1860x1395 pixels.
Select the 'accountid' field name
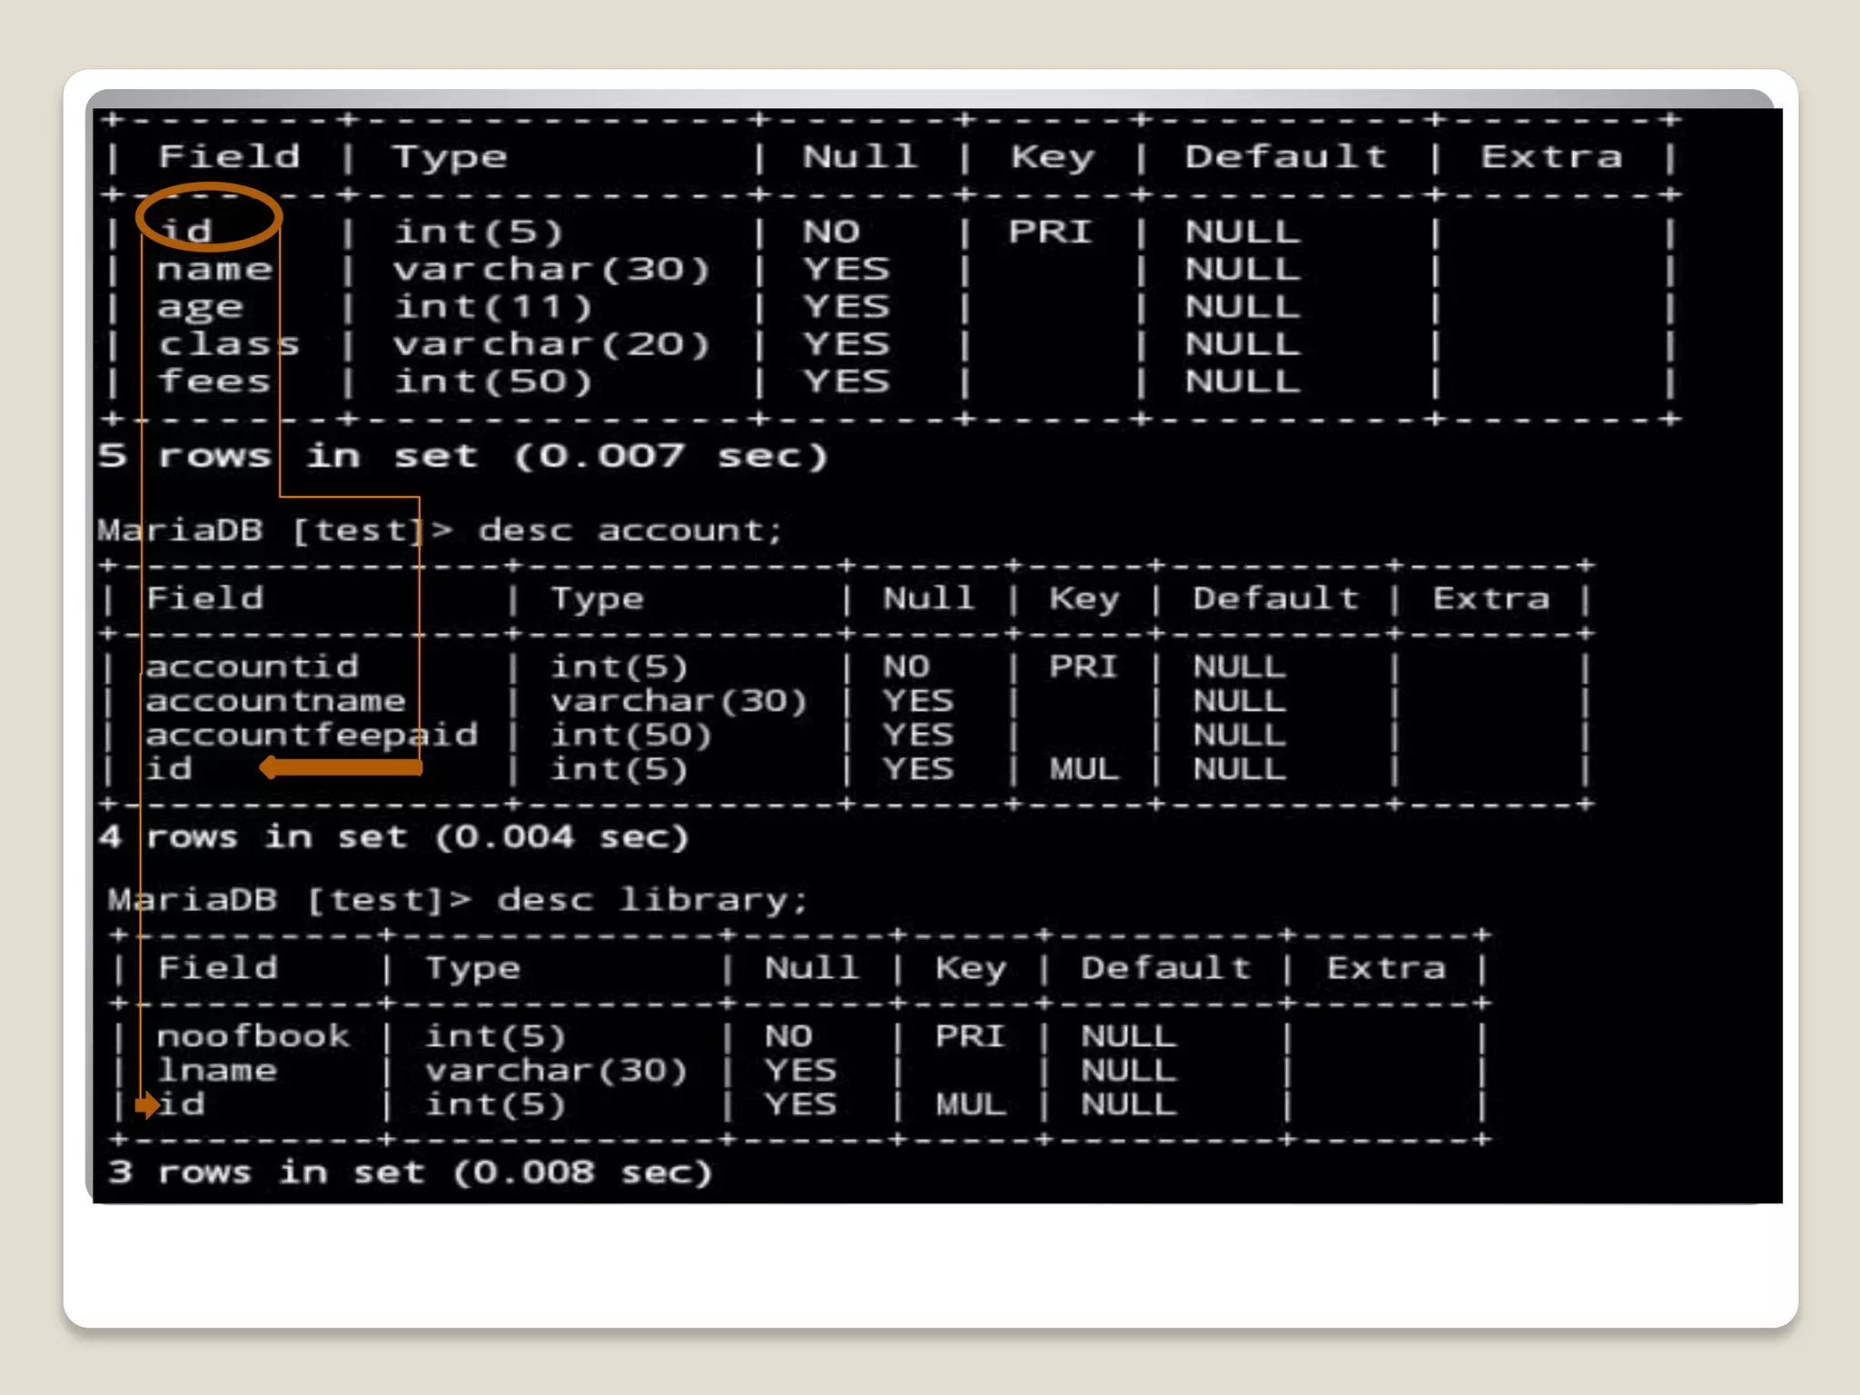pyautogui.click(x=252, y=668)
